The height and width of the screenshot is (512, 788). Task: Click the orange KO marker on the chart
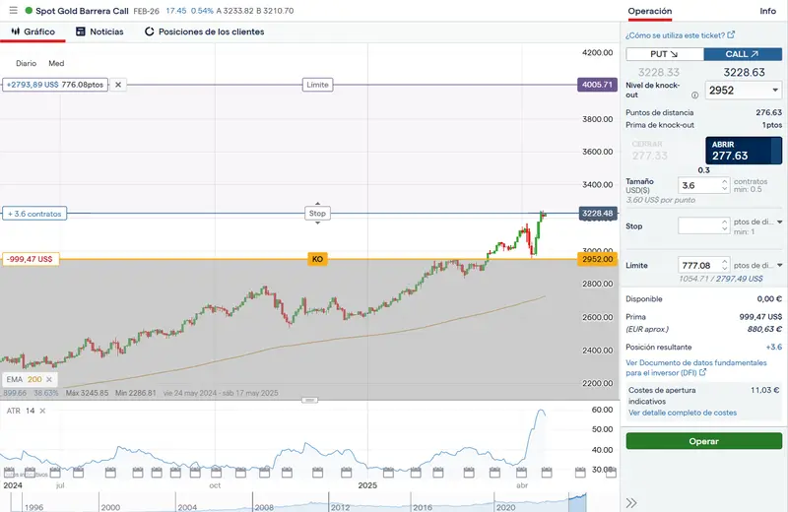tap(317, 259)
